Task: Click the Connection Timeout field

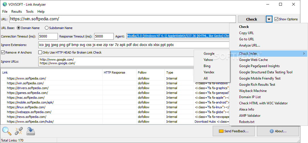Action: (48, 36)
